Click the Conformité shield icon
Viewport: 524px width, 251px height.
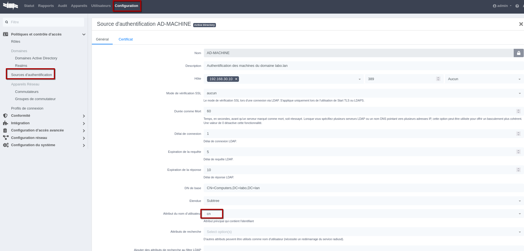coord(5,116)
